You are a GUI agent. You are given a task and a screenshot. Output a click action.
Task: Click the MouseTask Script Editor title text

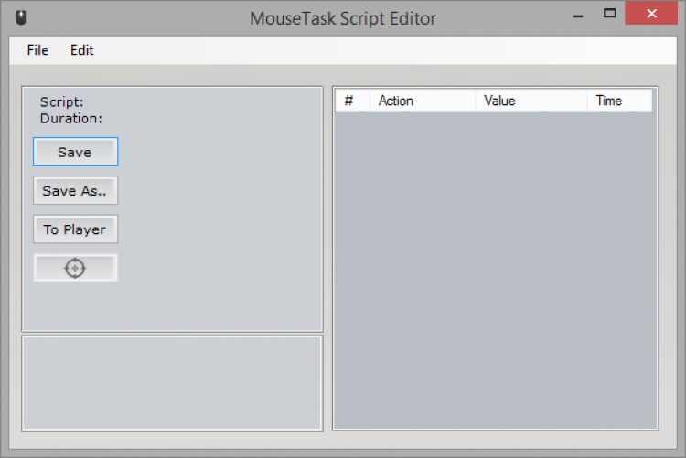click(x=343, y=18)
